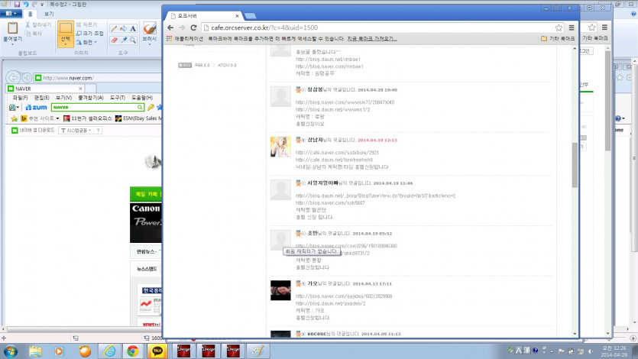Open KakaoTalk from the taskbar
Screen dimensions: 638x359
tap(157, 351)
